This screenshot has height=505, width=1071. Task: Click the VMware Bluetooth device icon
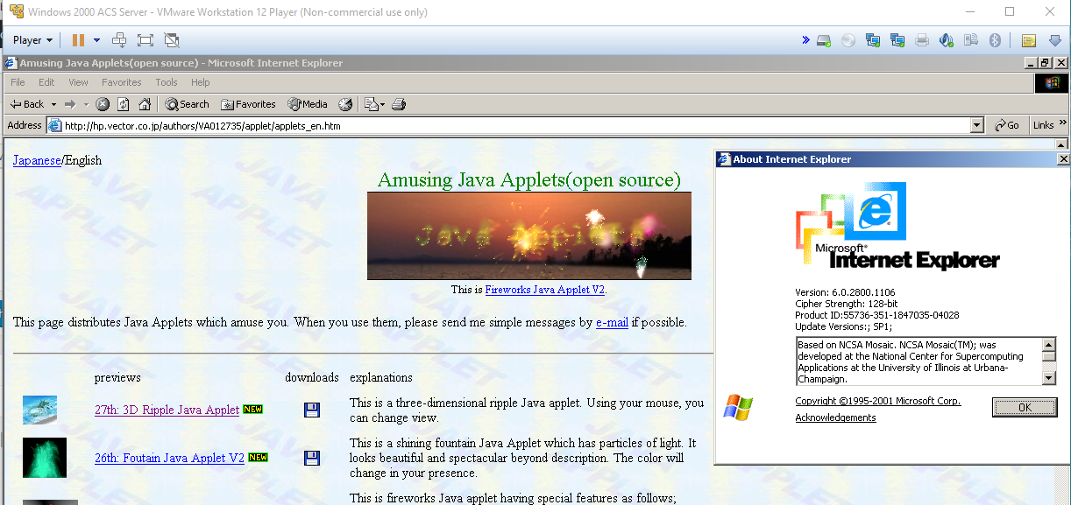995,39
